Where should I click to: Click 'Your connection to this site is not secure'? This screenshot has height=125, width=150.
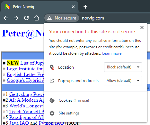(92, 32)
